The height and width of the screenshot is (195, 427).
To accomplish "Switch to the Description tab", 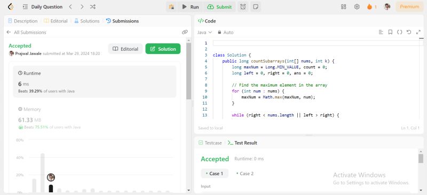I will click(23, 21).
